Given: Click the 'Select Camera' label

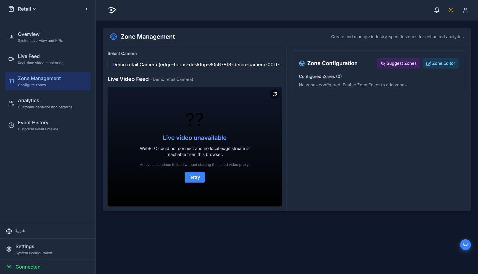Looking at the screenshot, I should (x=122, y=53).
